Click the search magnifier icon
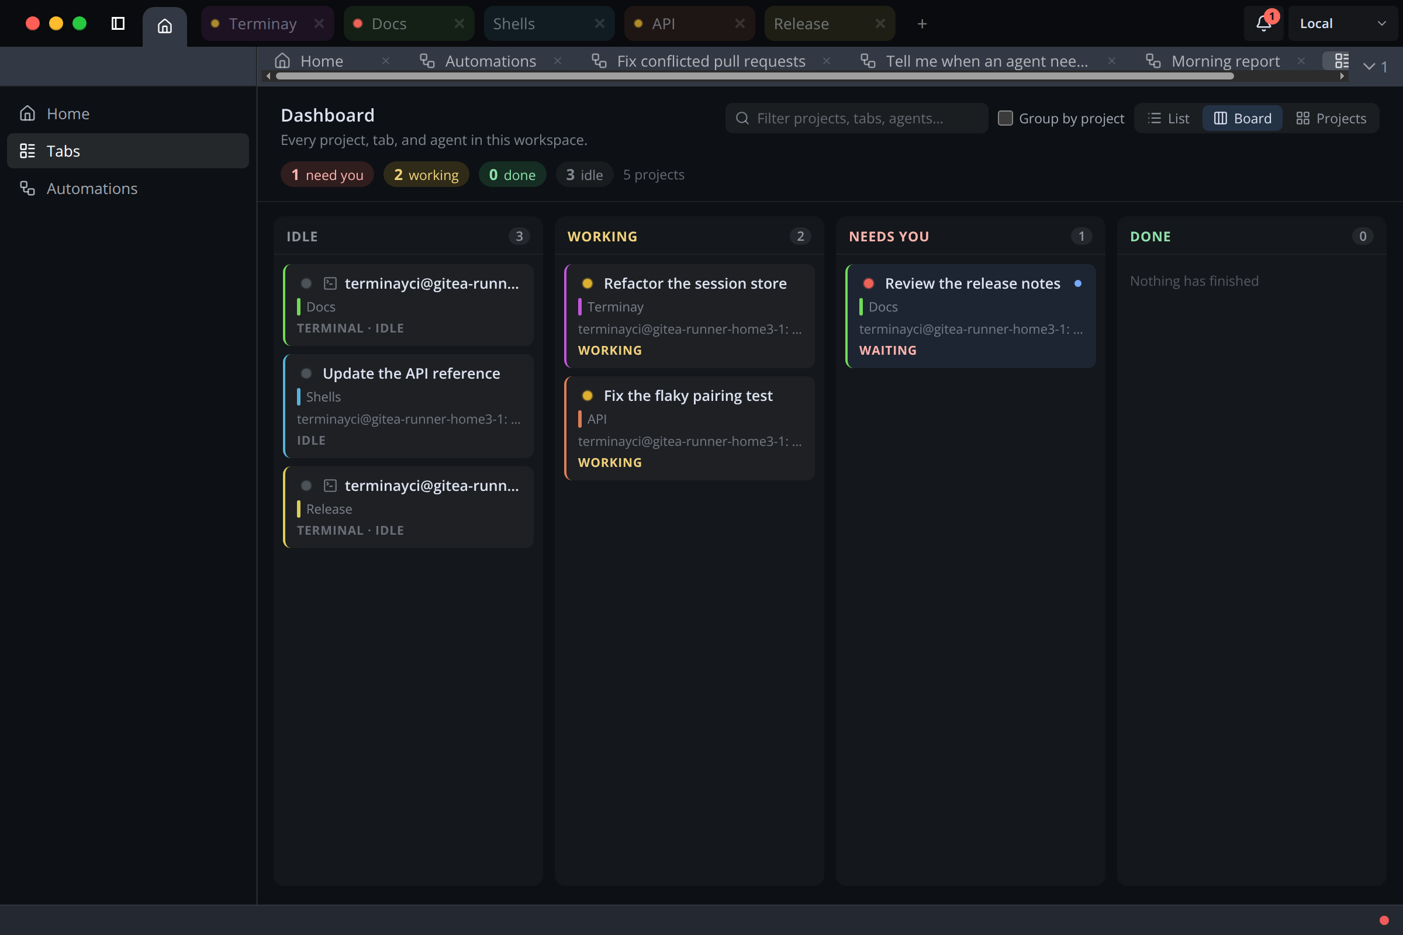This screenshot has width=1403, height=935. pyautogui.click(x=742, y=118)
